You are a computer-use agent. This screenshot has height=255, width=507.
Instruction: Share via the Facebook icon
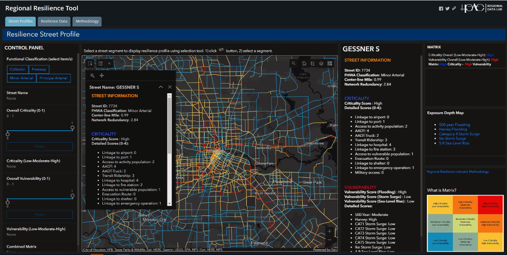pyautogui.click(x=441, y=9)
